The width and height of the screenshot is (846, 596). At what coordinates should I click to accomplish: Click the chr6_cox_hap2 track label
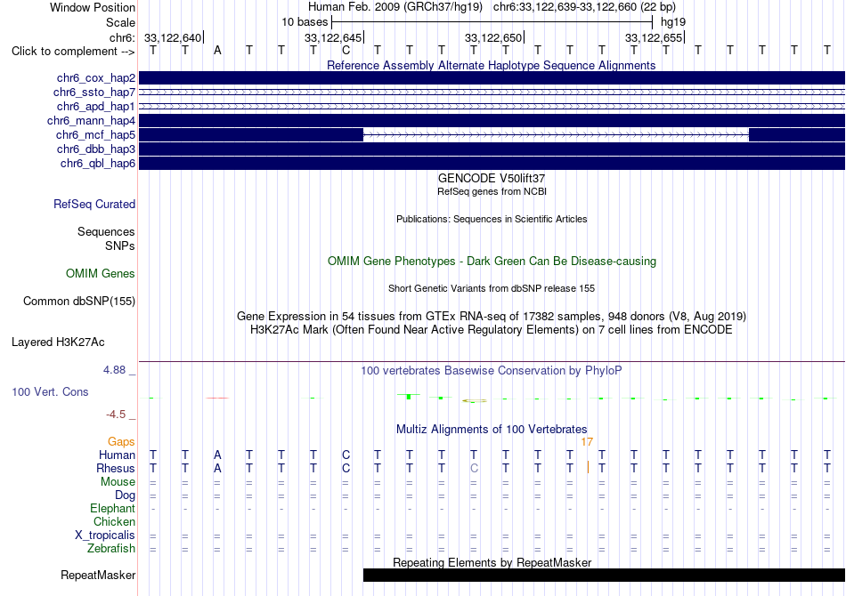(x=96, y=78)
